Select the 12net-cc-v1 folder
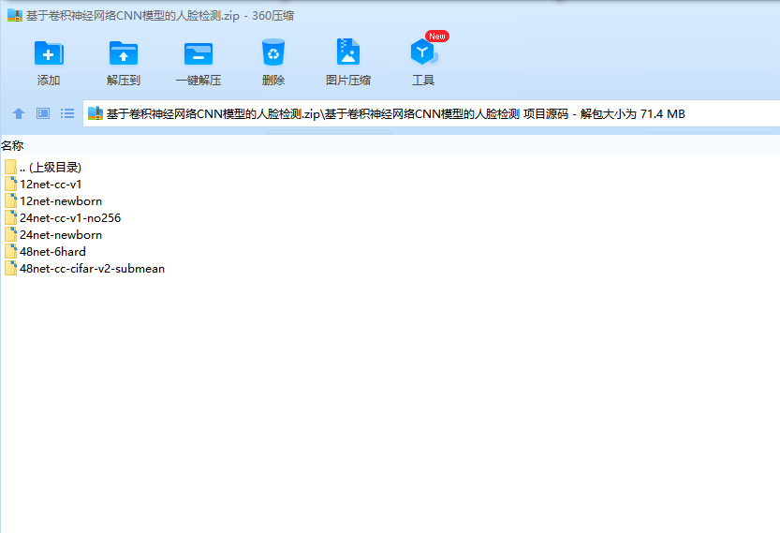The image size is (780, 533). pos(43,185)
